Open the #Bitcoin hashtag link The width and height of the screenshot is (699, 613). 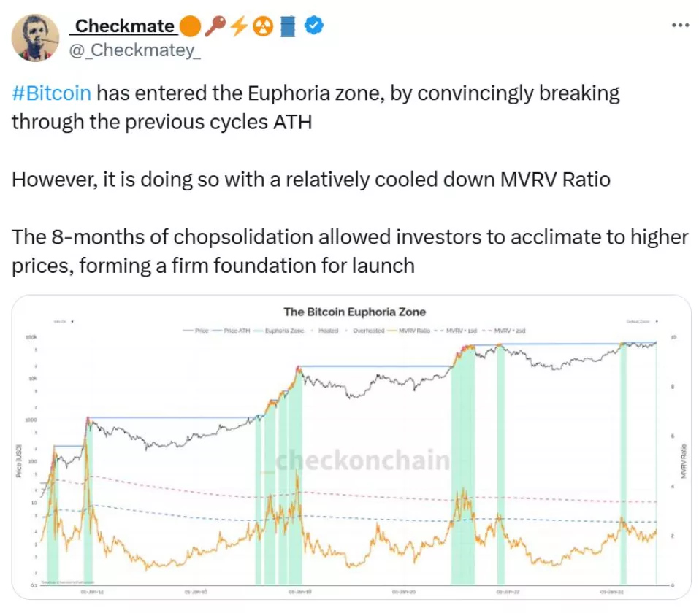pos(51,93)
